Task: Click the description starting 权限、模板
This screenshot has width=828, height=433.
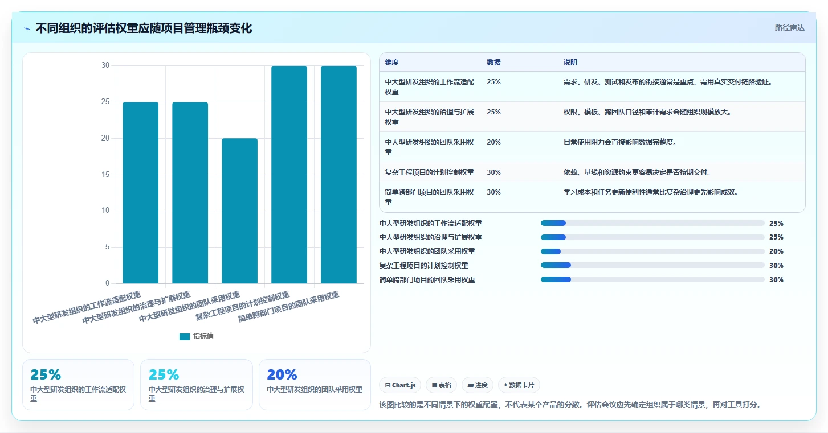Action: point(647,112)
